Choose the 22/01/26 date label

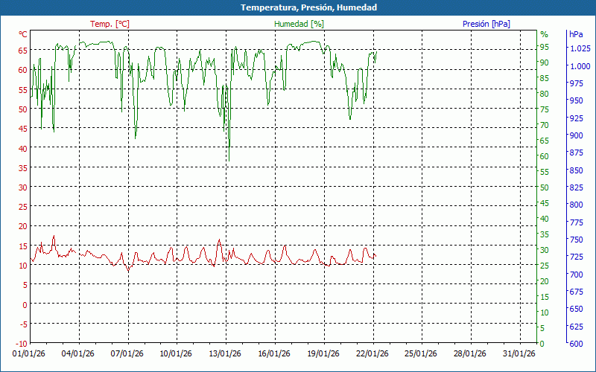tap(372, 354)
